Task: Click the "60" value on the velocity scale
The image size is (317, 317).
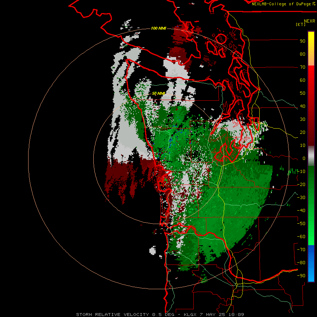Action: tap(303, 80)
